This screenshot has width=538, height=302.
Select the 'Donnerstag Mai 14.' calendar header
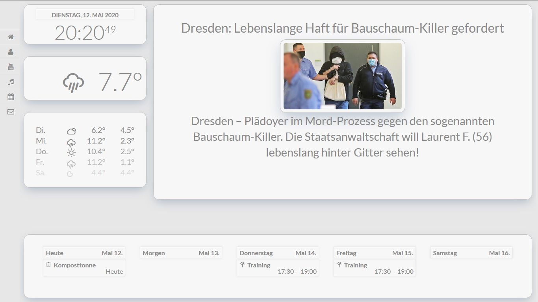278,253
